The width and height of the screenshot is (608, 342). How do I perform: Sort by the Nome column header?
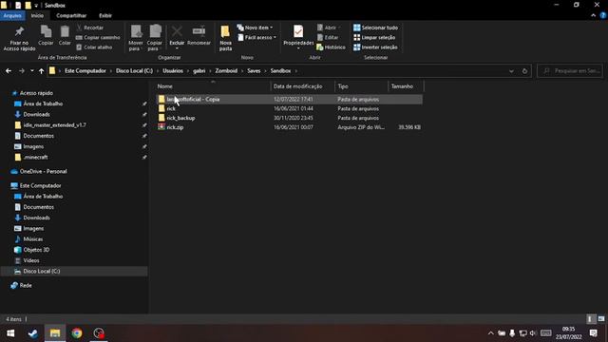coord(212,86)
